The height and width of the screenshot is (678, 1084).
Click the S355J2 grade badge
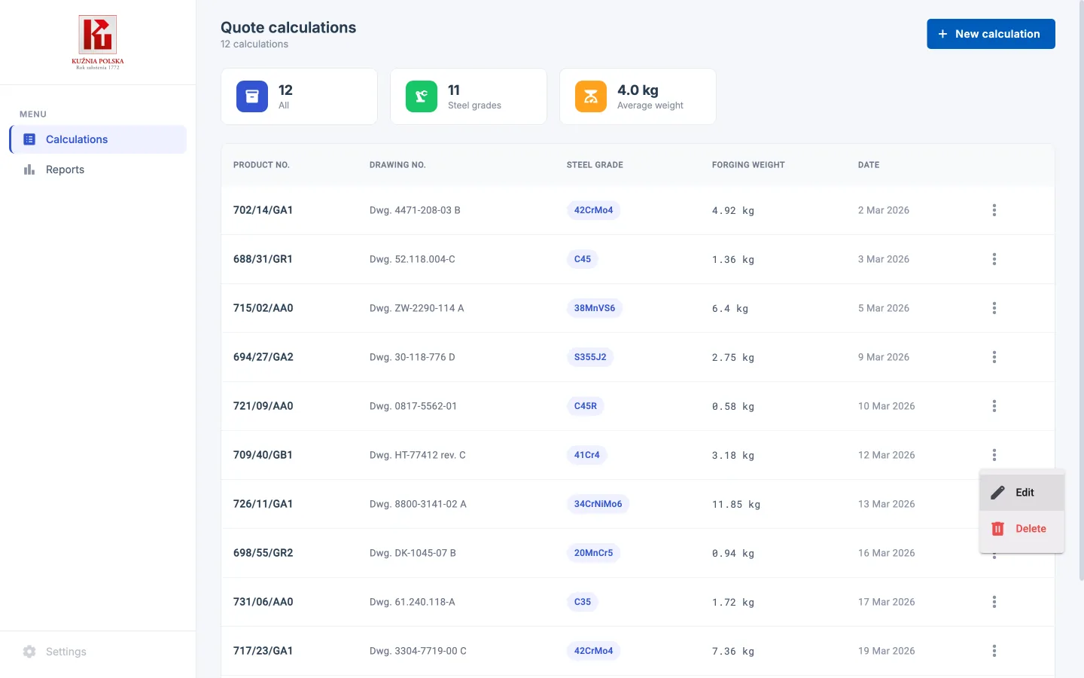pyautogui.click(x=590, y=357)
